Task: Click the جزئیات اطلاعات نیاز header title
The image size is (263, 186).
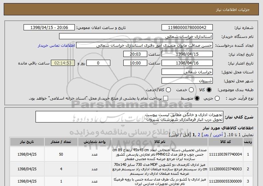Action: pyautogui.click(x=233, y=10)
